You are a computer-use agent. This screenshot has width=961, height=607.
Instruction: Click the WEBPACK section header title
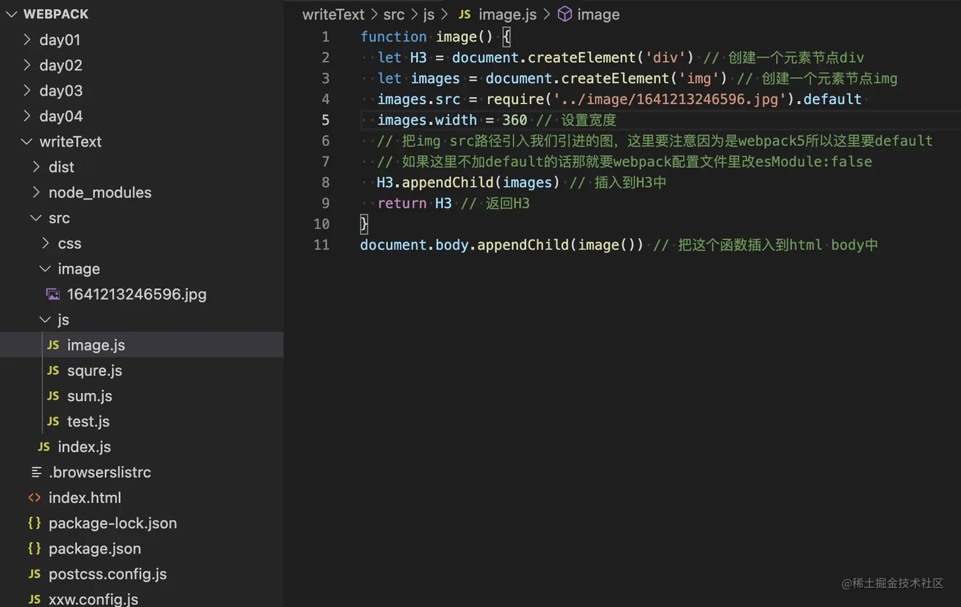pyautogui.click(x=56, y=14)
